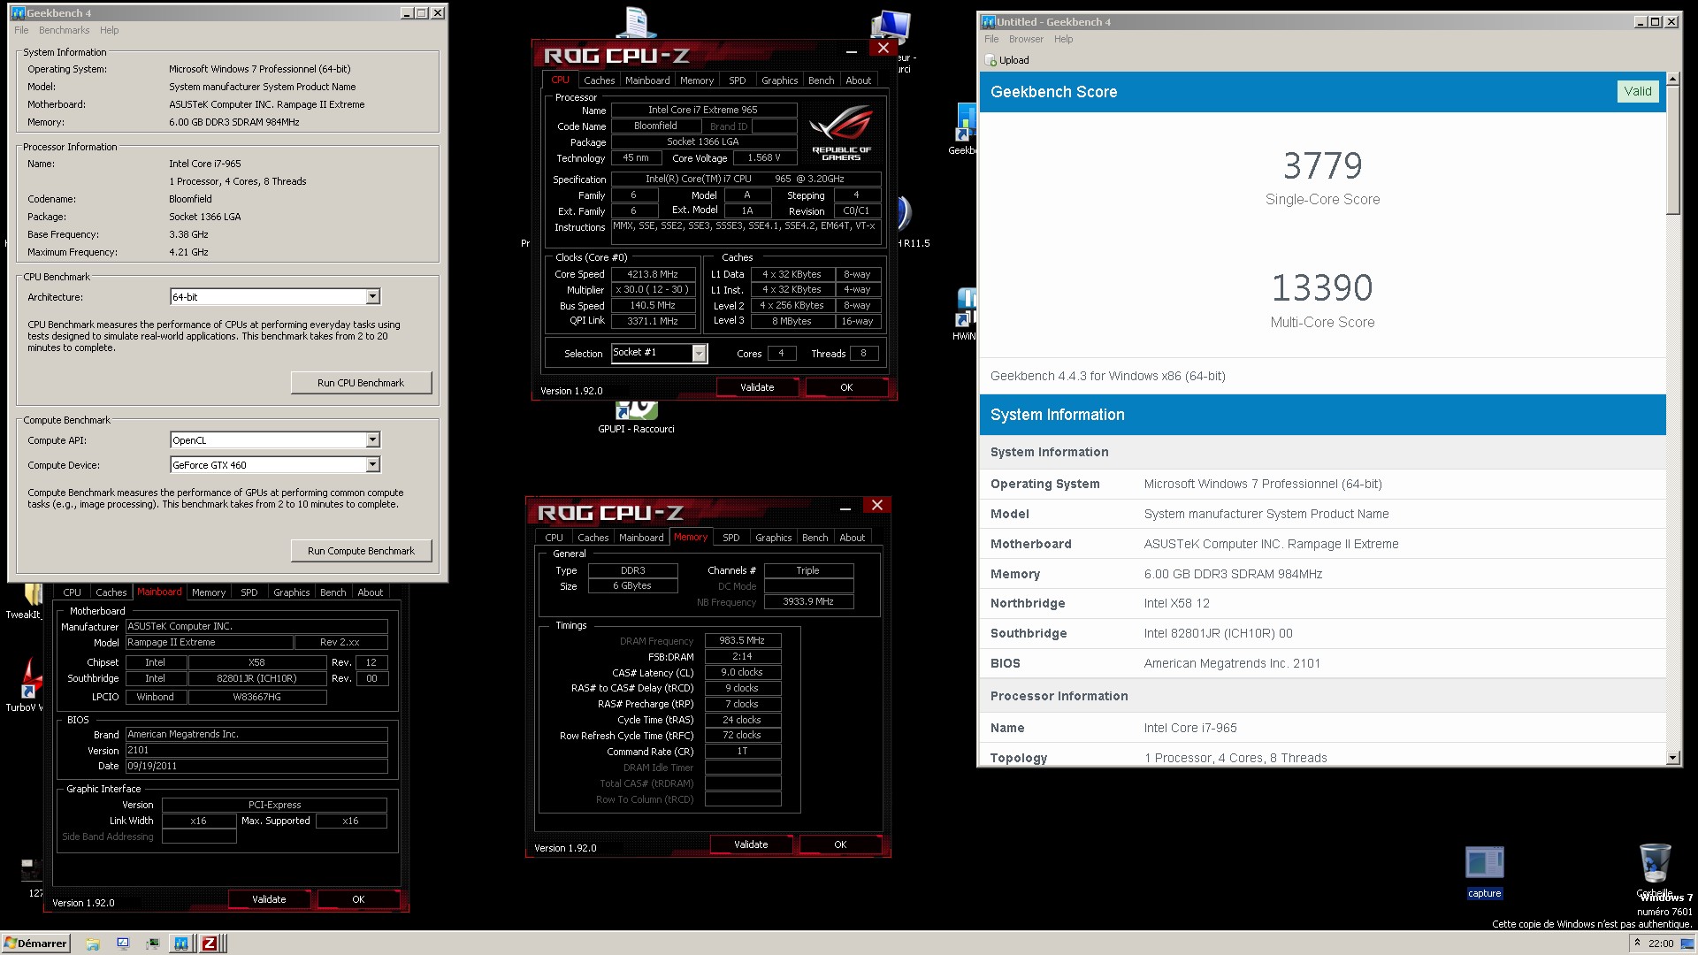Viewport: 1698px width, 955px height.
Task: Click the Valid badge on Geekbench Score
Action: pos(1637,91)
